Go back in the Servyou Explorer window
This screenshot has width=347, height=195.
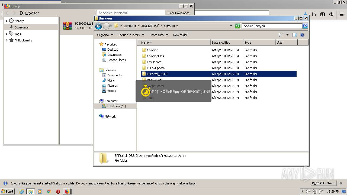click(x=99, y=26)
